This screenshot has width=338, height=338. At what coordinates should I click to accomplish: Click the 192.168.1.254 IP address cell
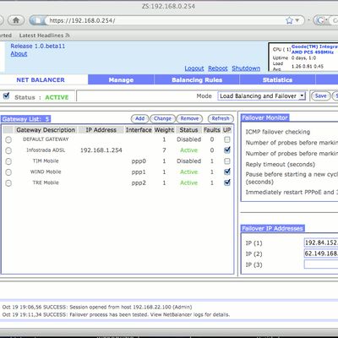pos(101,150)
